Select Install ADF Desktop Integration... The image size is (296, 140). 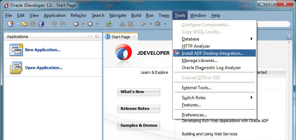pos(214,53)
